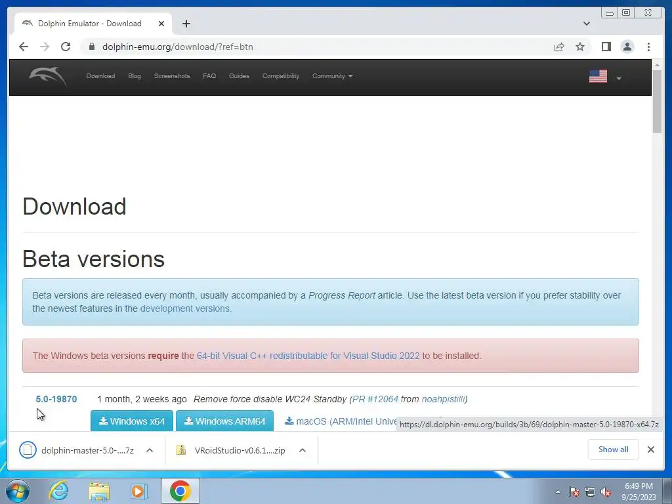Image resolution: width=672 pixels, height=504 pixels.
Task: Click the dolphin-master-5.0-....7z file name
Action: [x=87, y=450]
